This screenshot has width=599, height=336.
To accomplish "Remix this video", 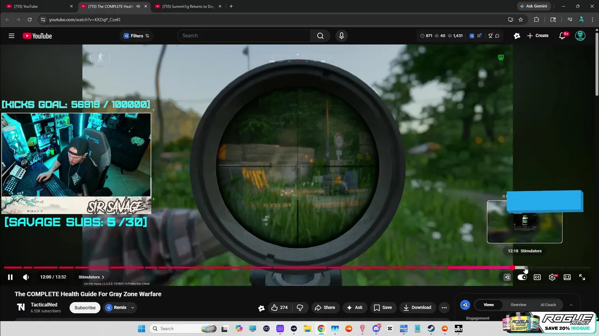I will pos(116,308).
